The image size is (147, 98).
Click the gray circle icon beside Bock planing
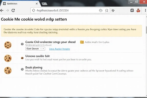click(x=22, y=69)
